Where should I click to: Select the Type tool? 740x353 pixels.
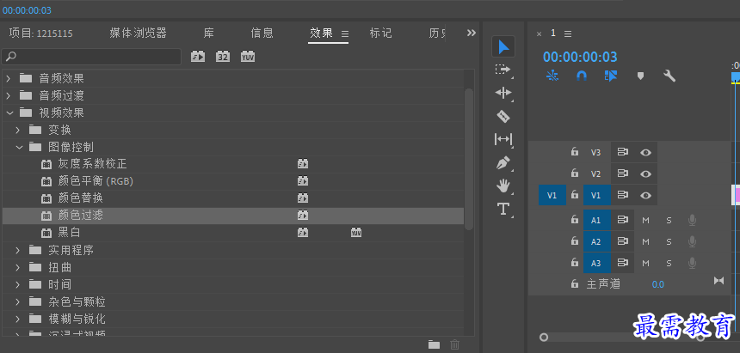pyautogui.click(x=503, y=209)
